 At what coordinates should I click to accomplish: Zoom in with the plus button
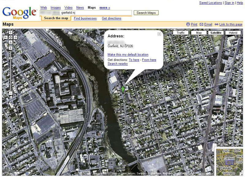tap(10, 48)
